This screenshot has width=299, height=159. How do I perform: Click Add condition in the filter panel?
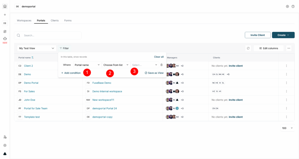(71, 73)
